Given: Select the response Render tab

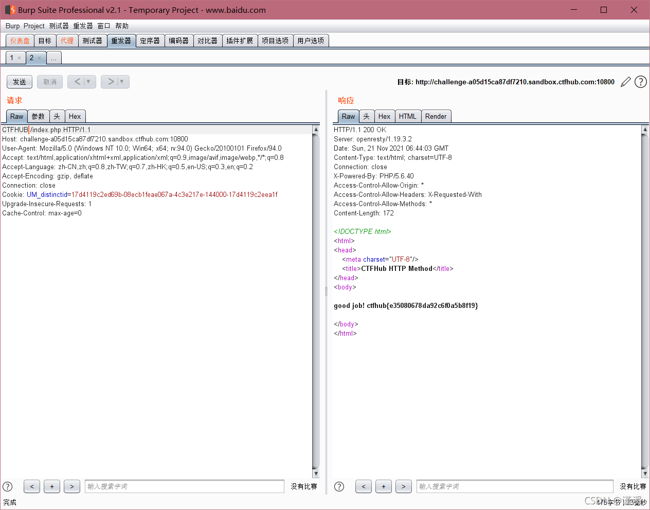Looking at the screenshot, I should pyautogui.click(x=436, y=116).
